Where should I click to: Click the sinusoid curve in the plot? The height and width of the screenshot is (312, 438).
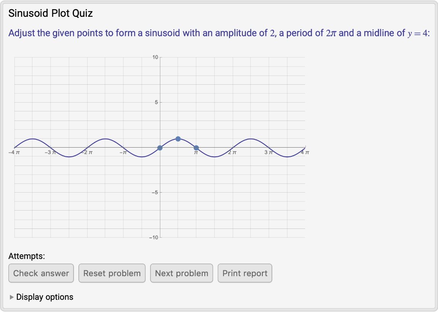[x=106, y=140]
